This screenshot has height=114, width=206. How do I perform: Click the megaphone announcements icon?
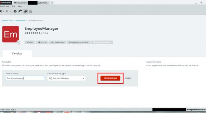coord(26,11)
